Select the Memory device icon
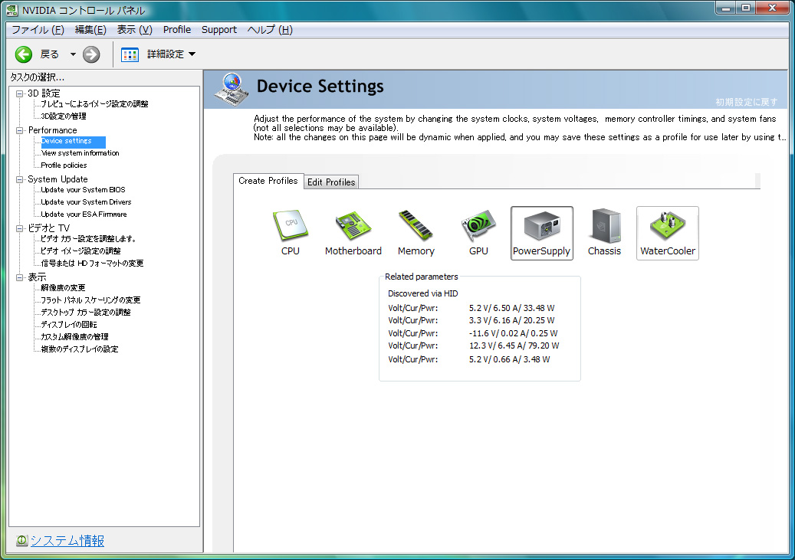 (x=416, y=233)
